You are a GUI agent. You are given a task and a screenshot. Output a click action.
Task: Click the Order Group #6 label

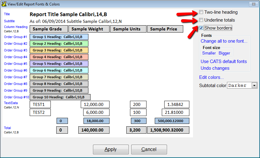(16, 70)
